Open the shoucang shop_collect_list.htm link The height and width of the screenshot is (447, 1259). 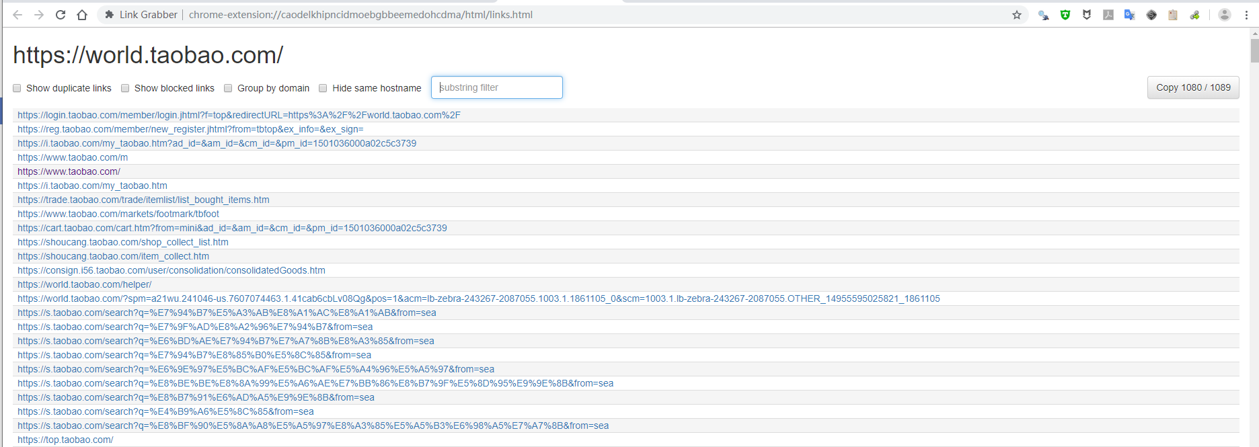tap(123, 242)
